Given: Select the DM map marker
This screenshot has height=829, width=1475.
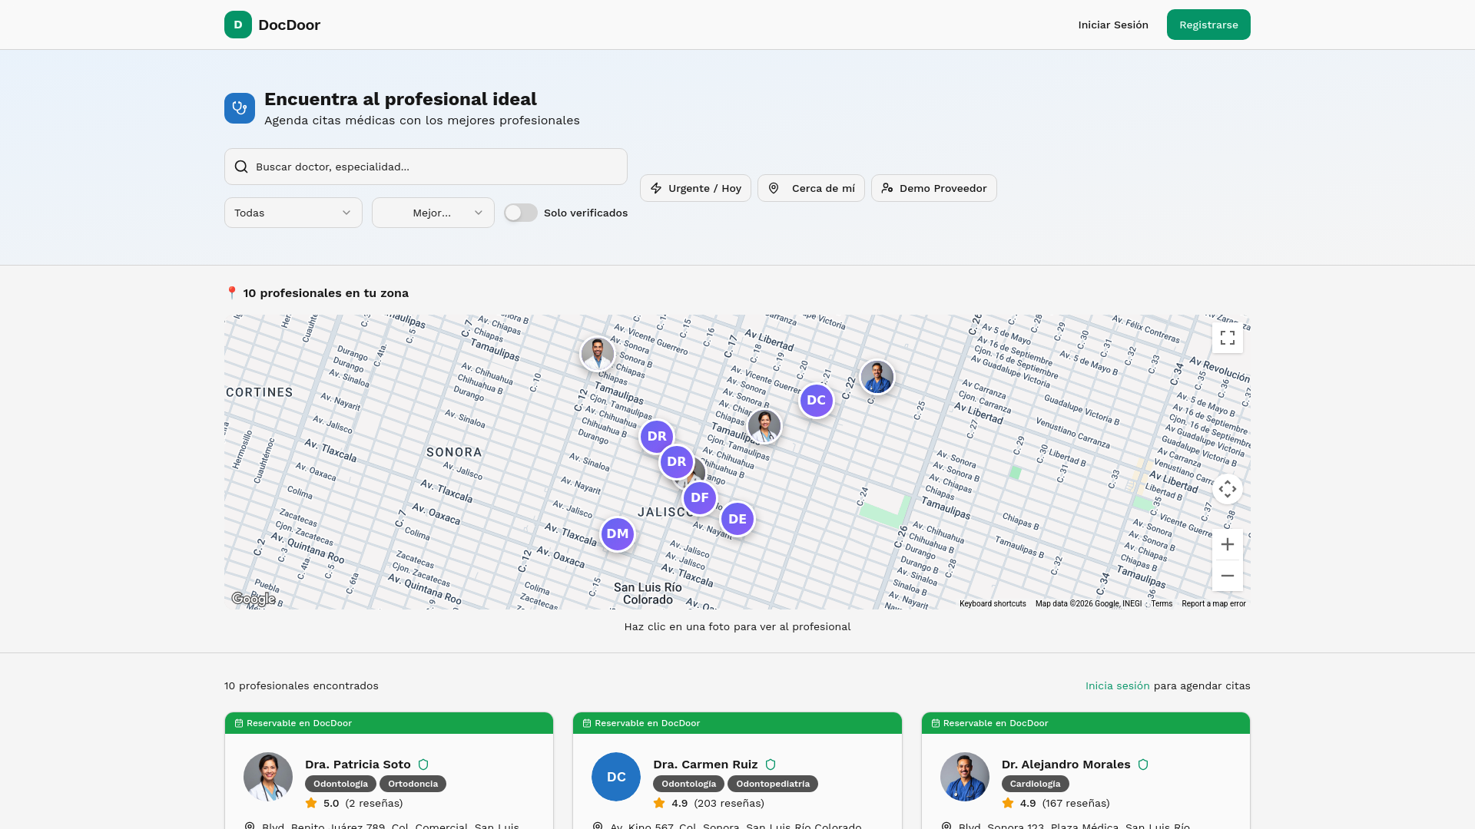Looking at the screenshot, I should tap(618, 533).
